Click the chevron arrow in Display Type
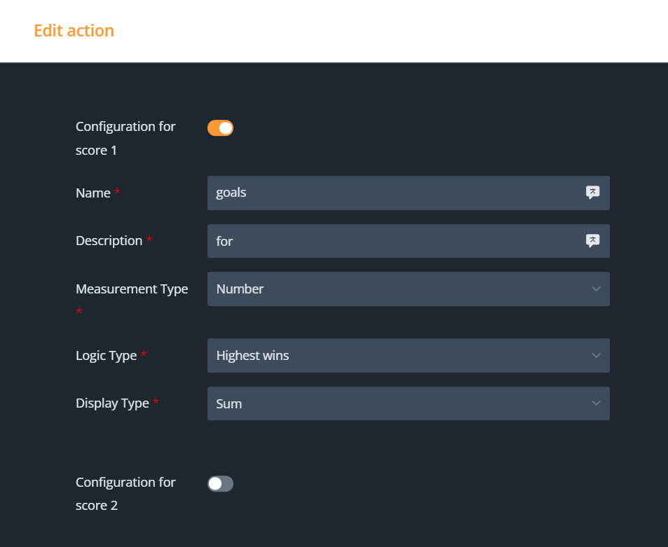Screen dimensions: 668x547 coord(596,403)
